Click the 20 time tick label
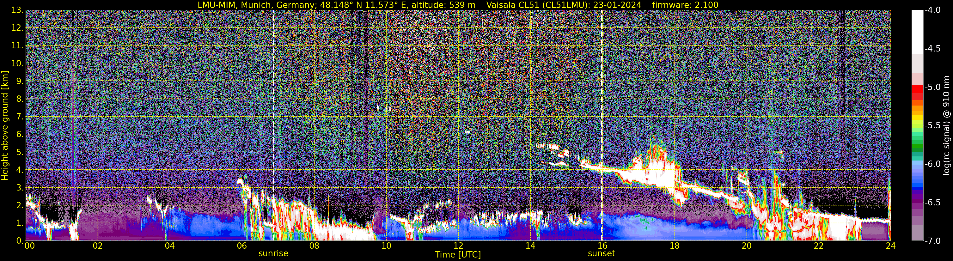This screenshot has width=953, height=261. coord(747,246)
